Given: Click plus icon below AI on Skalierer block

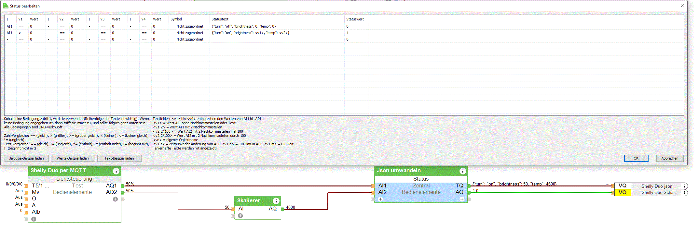Looking at the screenshot, I should (x=240, y=216).
